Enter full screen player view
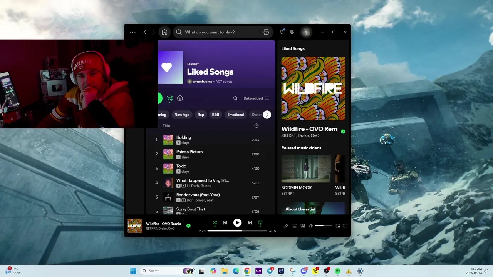This screenshot has width=493, height=277. pos(345,226)
